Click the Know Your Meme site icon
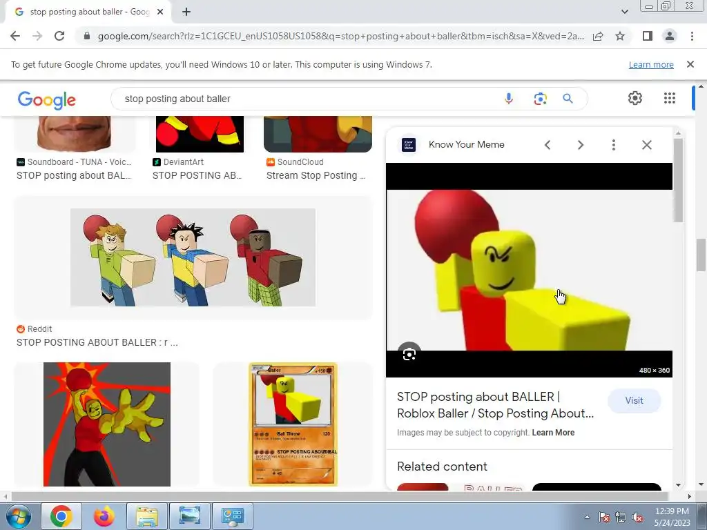The image size is (707, 530). [x=409, y=145]
